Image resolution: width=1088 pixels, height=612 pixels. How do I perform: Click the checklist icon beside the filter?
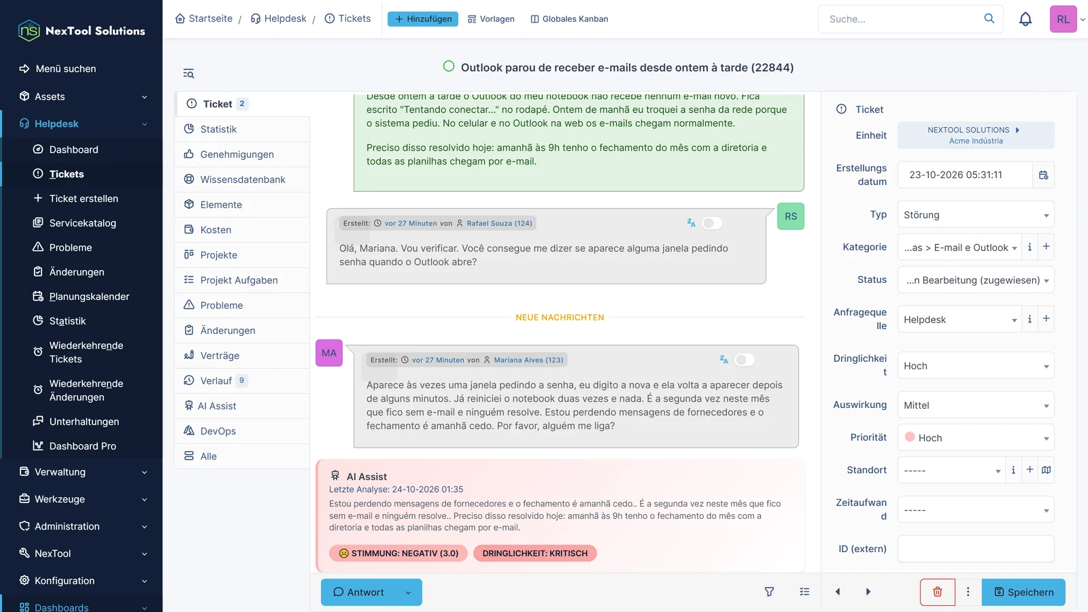point(804,592)
